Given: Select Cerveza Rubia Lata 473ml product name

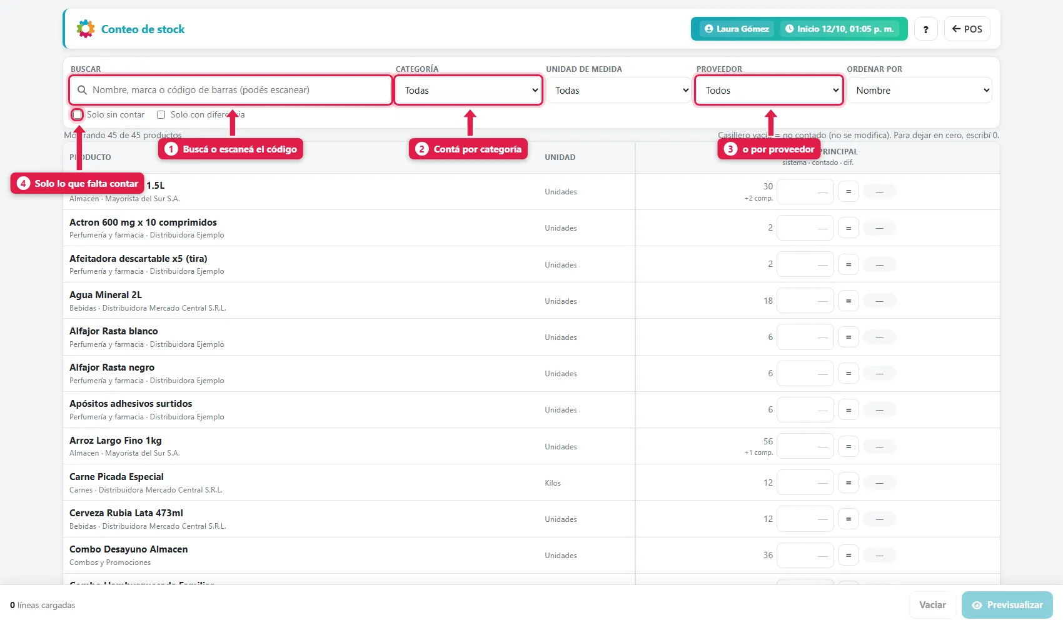Looking at the screenshot, I should [126, 513].
